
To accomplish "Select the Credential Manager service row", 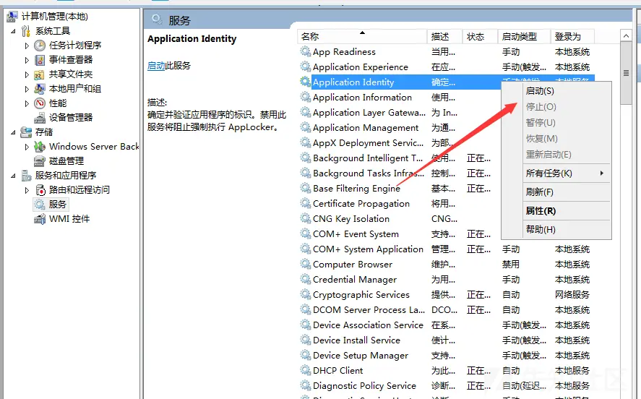I will (x=354, y=280).
